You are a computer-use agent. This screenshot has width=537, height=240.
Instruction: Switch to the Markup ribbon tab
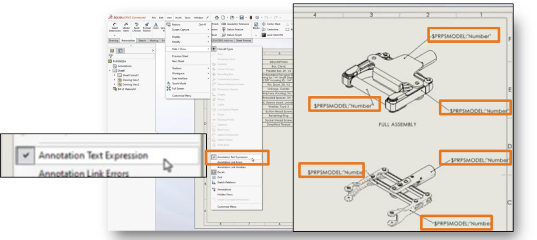pyautogui.click(x=154, y=40)
